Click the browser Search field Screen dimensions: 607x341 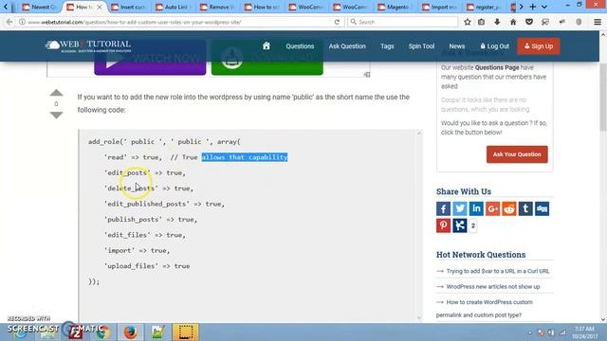tap(402, 22)
